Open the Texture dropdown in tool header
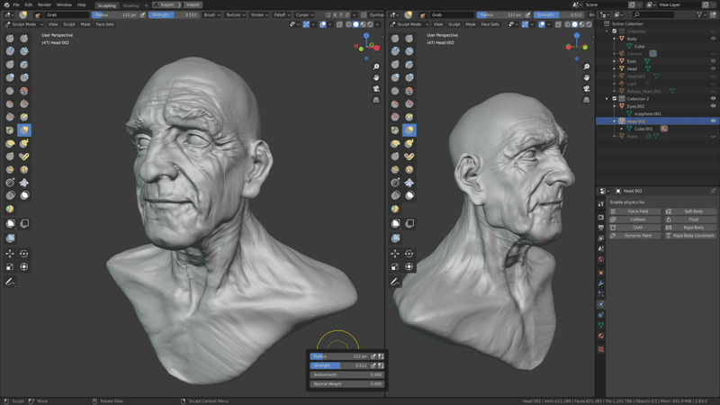Viewport: 720px width, 405px height. 235,14
